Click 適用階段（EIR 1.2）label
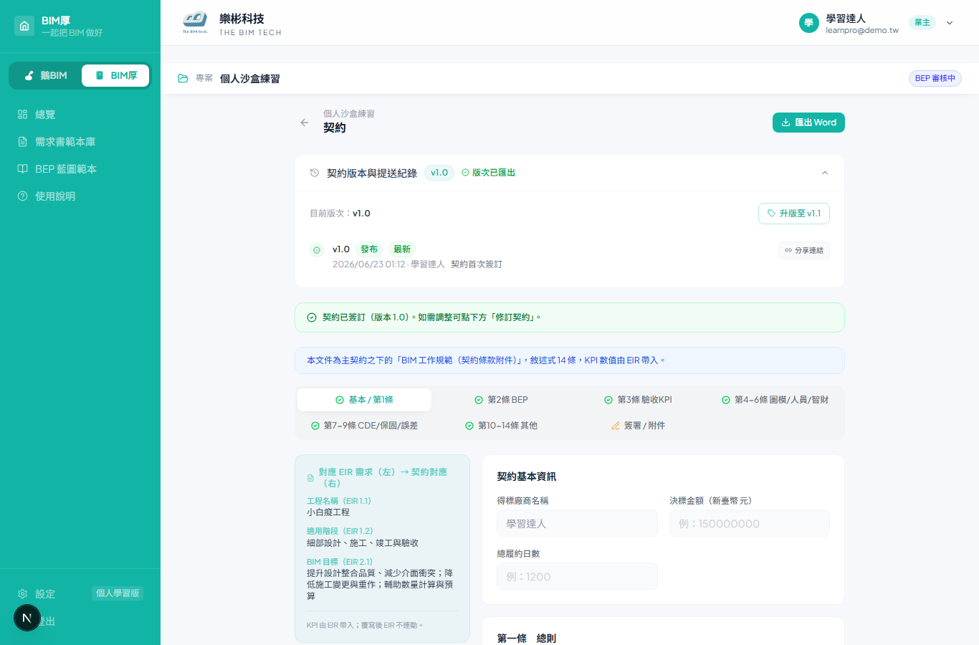 (340, 531)
